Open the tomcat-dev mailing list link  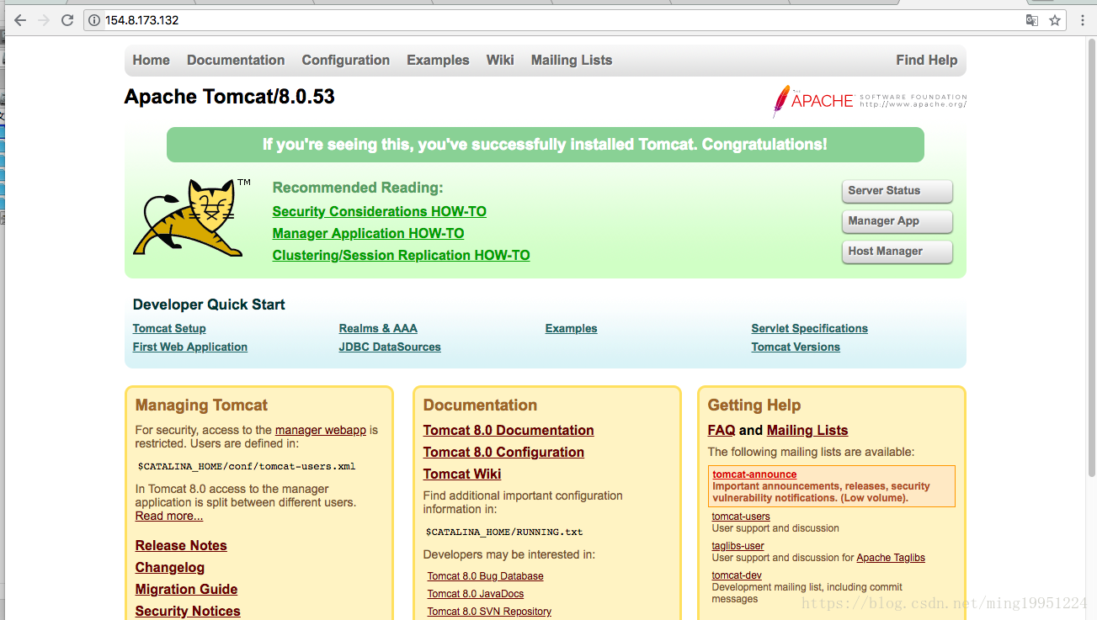[737, 575]
